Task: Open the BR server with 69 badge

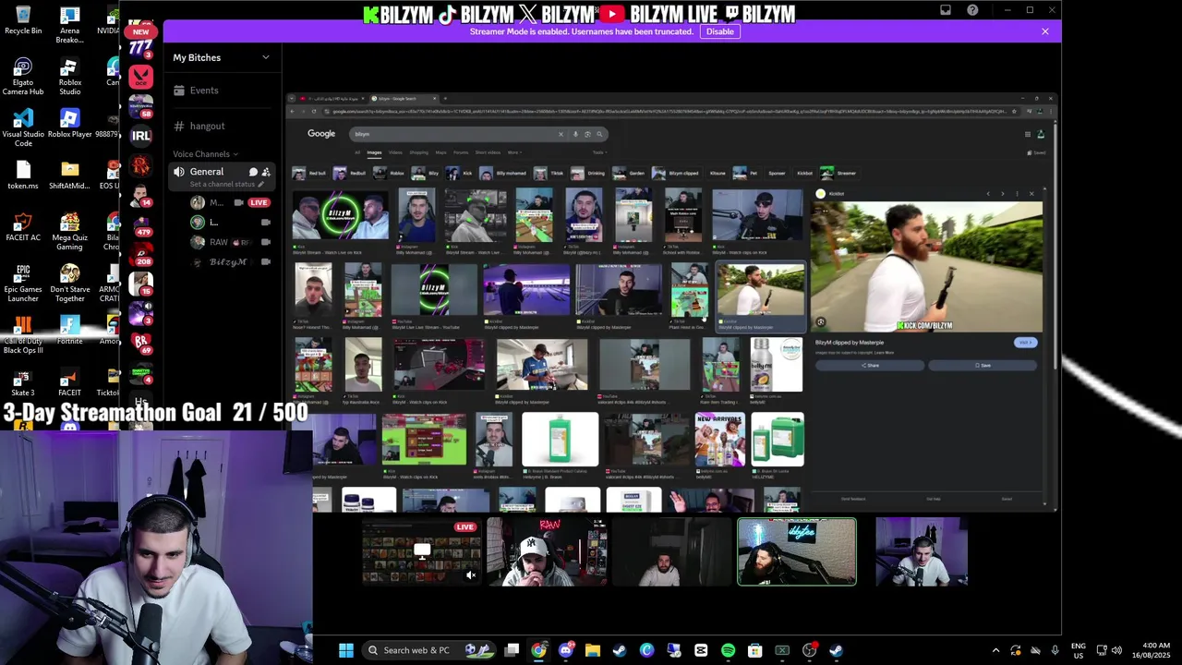Action: tap(140, 343)
